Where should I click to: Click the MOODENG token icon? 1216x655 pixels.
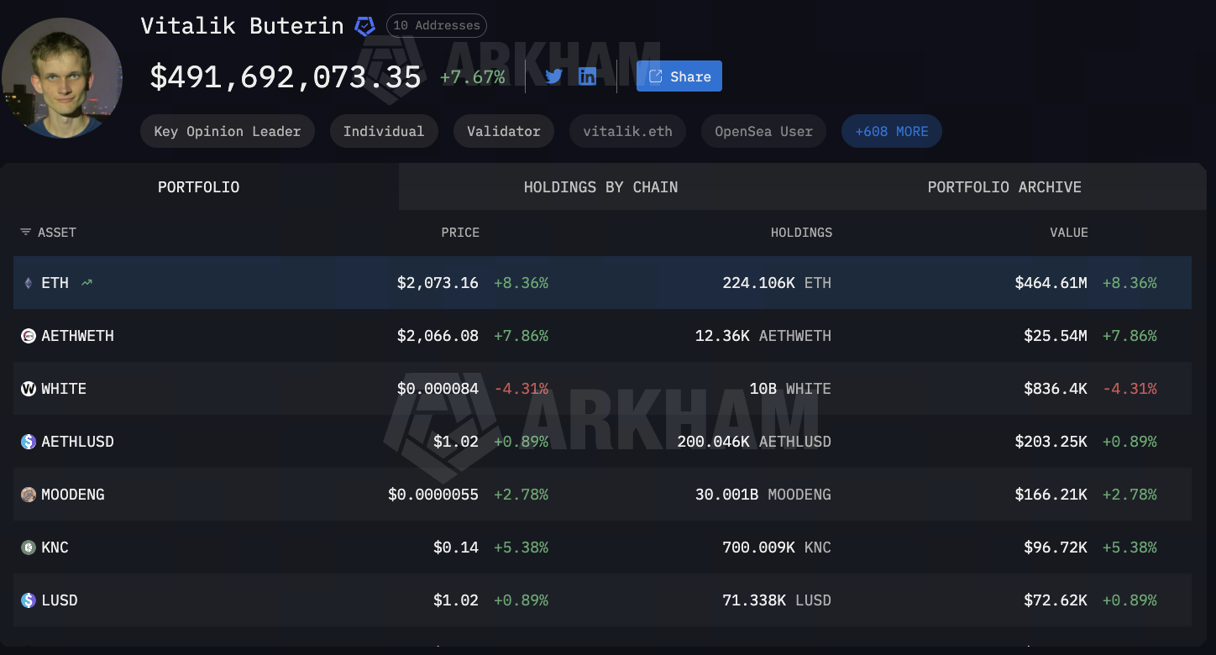(29, 495)
